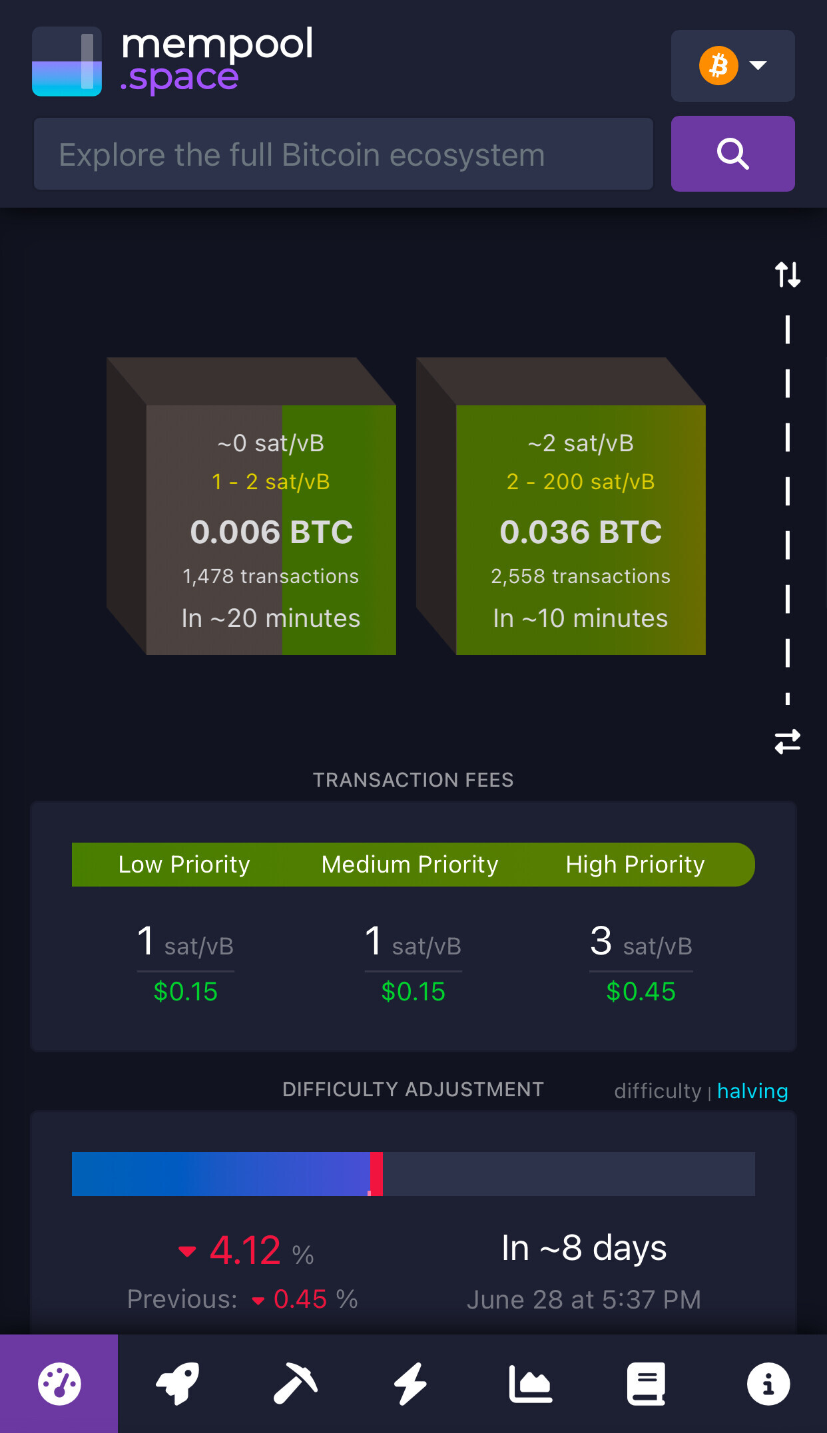The height and width of the screenshot is (1433, 827).
Task: Open the graphs area-chart page
Action: 531,1384
